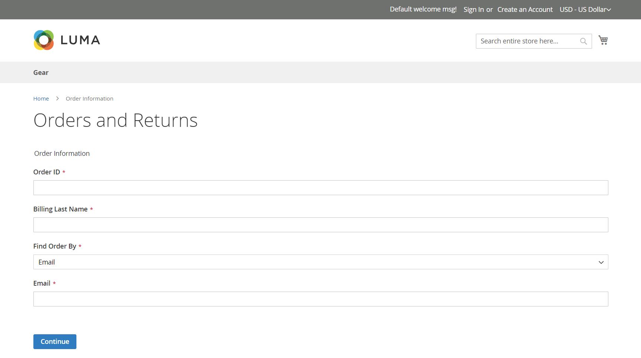This screenshot has height=358, width=641.
Task: Click the store search box
Action: tap(527, 41)
